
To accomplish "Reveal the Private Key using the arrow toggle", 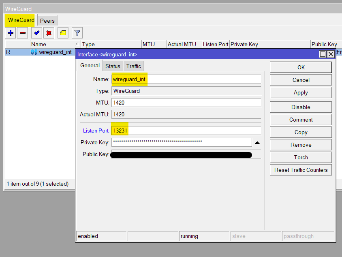I will pyautogui.click(x=256, y=142).
